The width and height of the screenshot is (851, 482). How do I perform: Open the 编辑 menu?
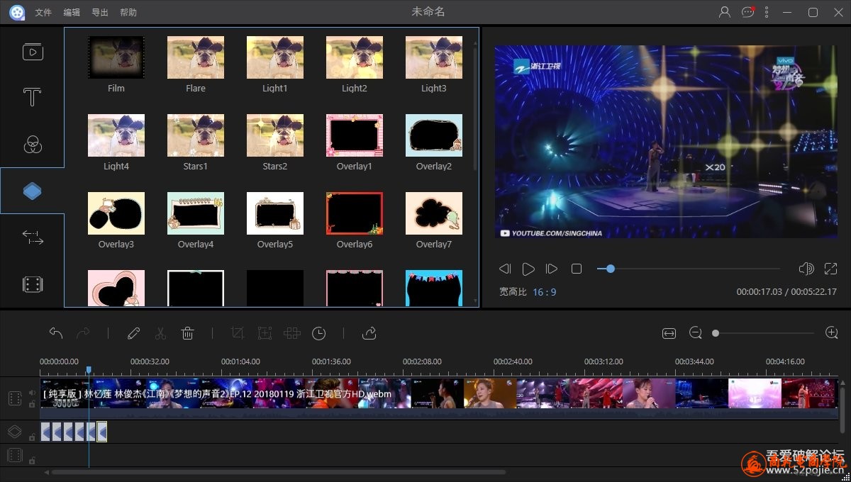(x=72, y=13)
